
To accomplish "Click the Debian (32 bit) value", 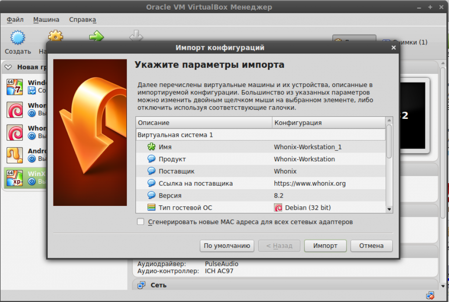I will (x=308, y=208).
